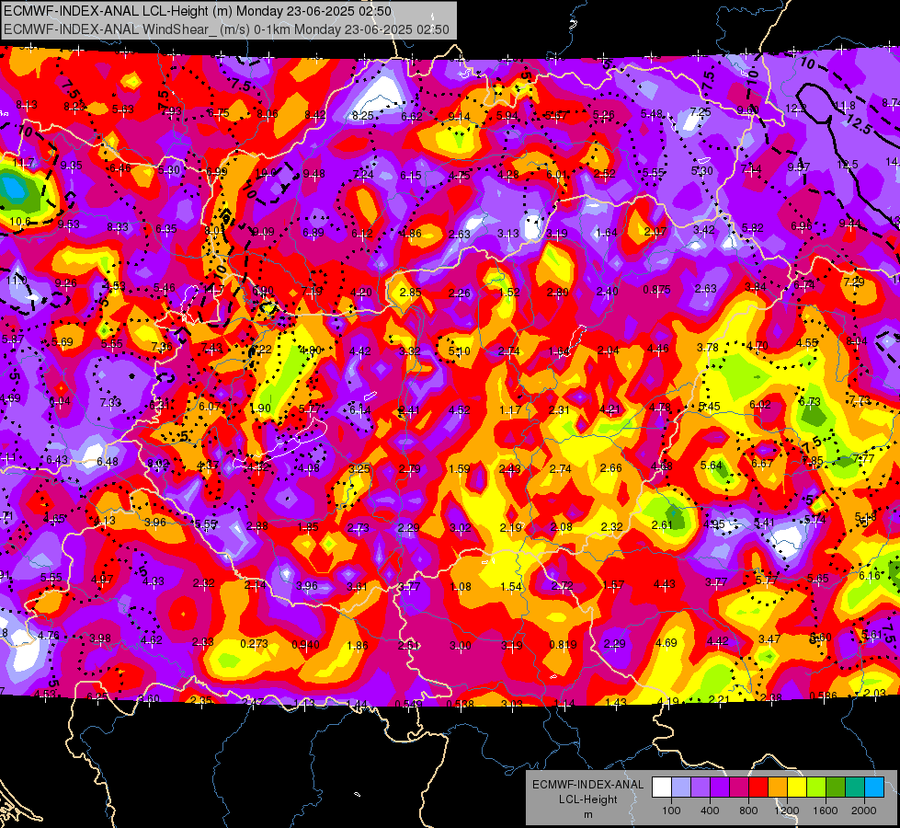Click the magenta-pink legend swatch
The width and height of the screenshot is (900, 828).
(x=739, y=788)
